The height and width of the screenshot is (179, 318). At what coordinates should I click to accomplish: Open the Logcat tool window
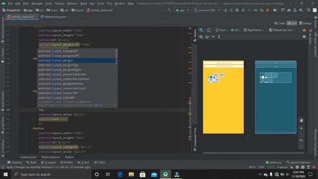coord(48,163)
